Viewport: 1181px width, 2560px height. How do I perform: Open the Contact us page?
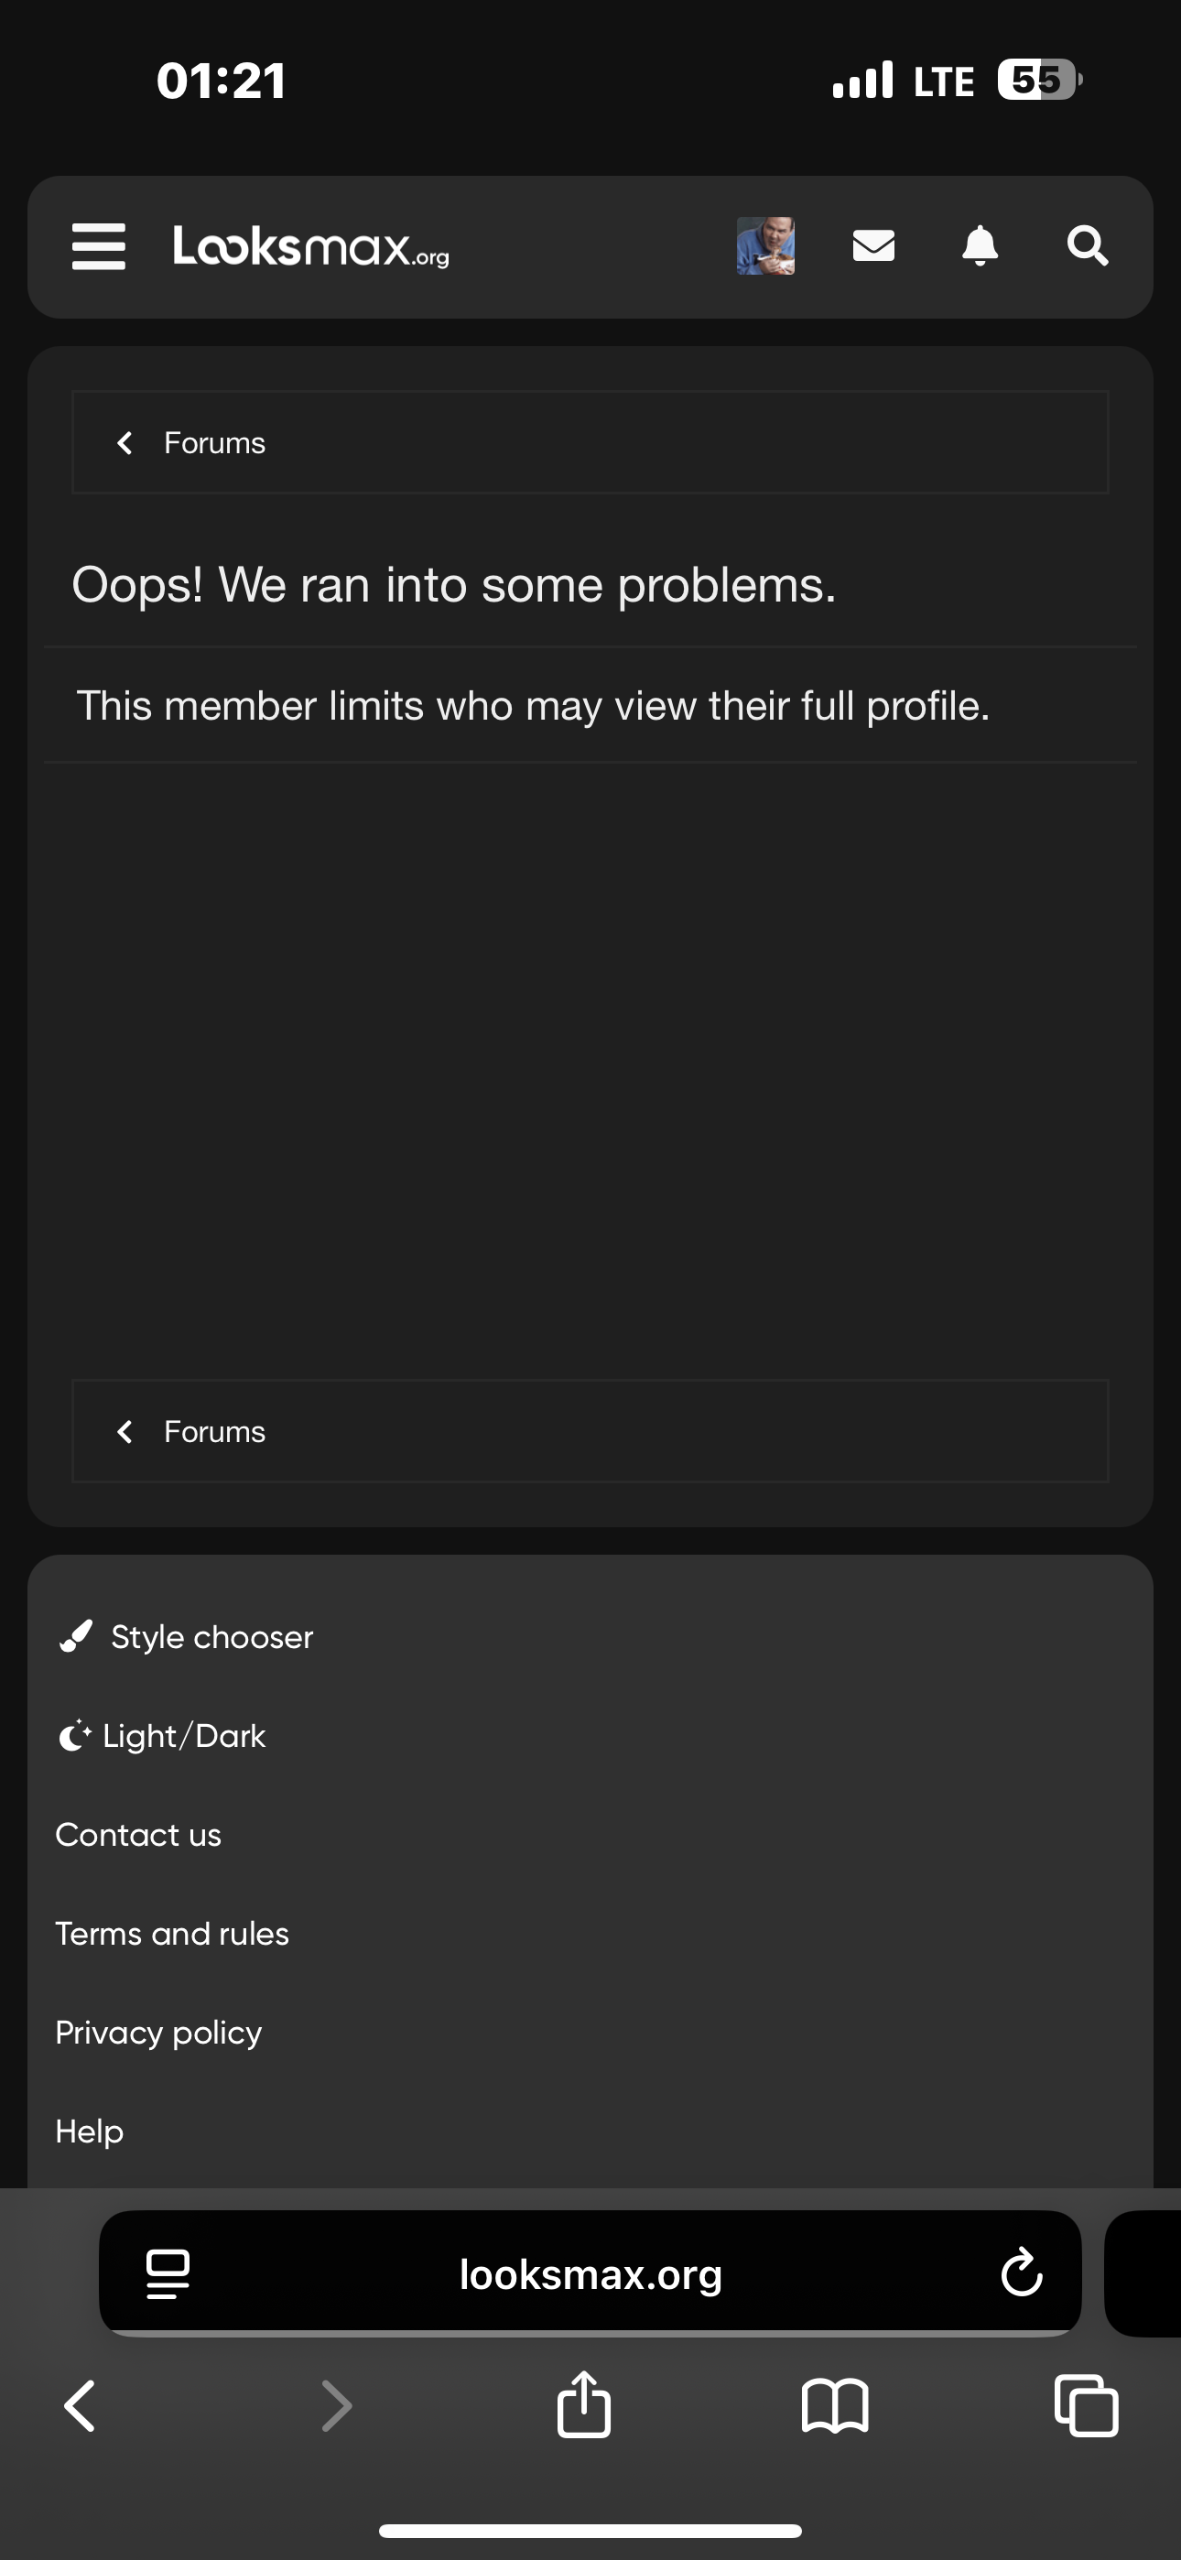tap(138, 1835)
